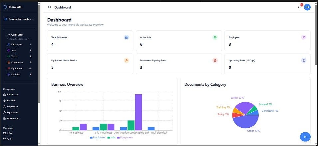318x146 pixels.
Task: Expand the Construction Landscaping business dropdown
Action: (x=19, y=19)
